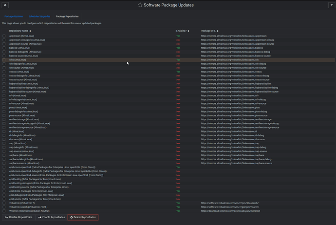Click epel-source (Extra Packages) repository name
Image resolution: width=336 pixels, height=225 pixels.
(35, 199)
